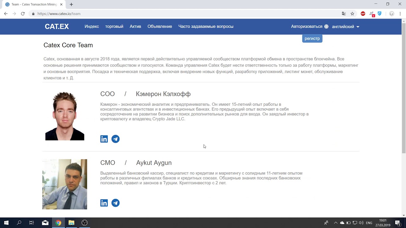Open Windows taskbar search
The image size is (406, 228).
click(x=19, y=223)
